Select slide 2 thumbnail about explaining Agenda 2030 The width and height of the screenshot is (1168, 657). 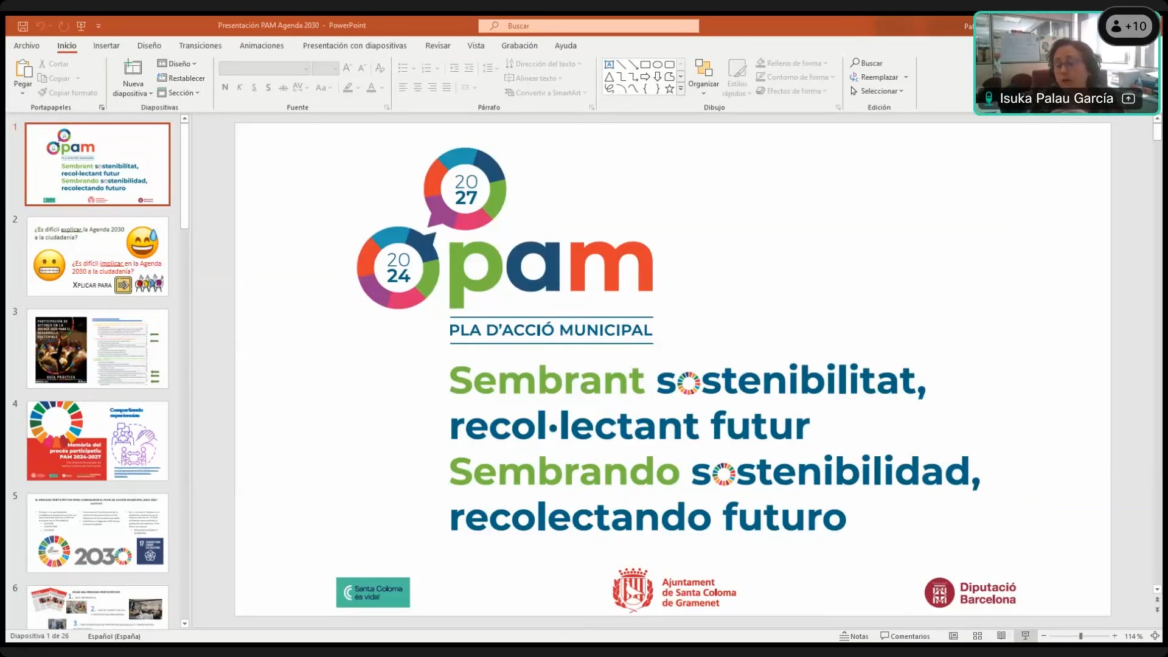pyautogui.click(x=97, y=257)
